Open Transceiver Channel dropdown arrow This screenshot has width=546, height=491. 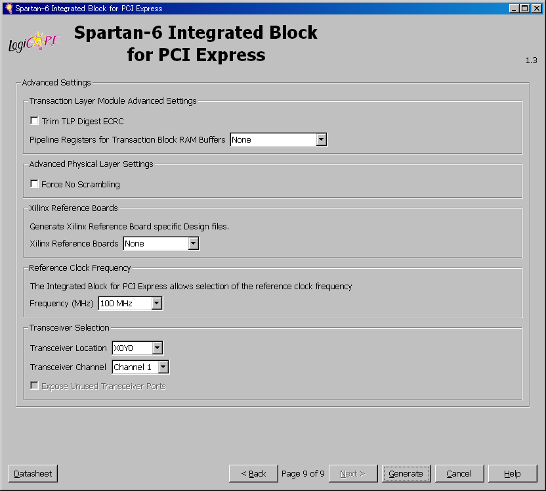pyautogui.click(x=163, y=367)
